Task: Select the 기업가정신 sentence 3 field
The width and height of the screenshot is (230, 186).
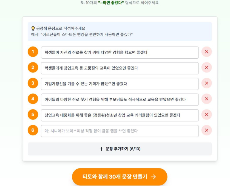Action: (x=120, y=84)
